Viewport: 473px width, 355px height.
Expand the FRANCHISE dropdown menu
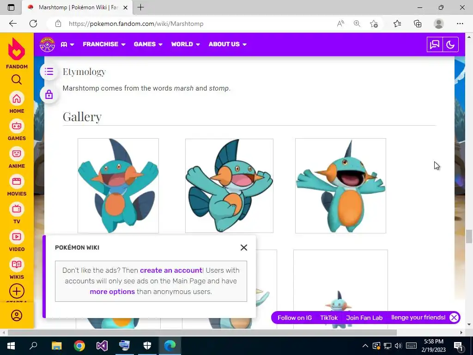104,44
